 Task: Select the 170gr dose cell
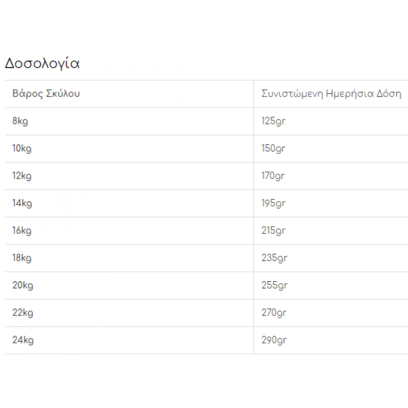coord(273,176)
